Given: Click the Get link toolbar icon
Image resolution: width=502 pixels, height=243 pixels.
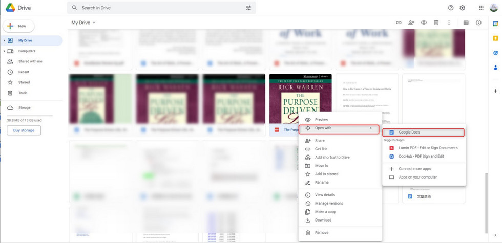Looking at the screenshot, I should pyautogui.click(x=399, y=23).
